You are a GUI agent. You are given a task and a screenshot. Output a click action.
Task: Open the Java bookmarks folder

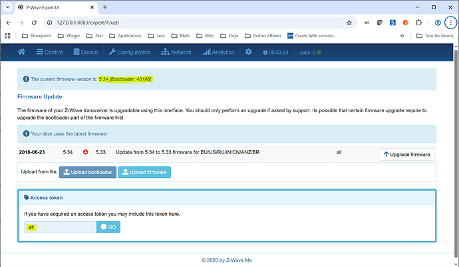click(156, 36)
